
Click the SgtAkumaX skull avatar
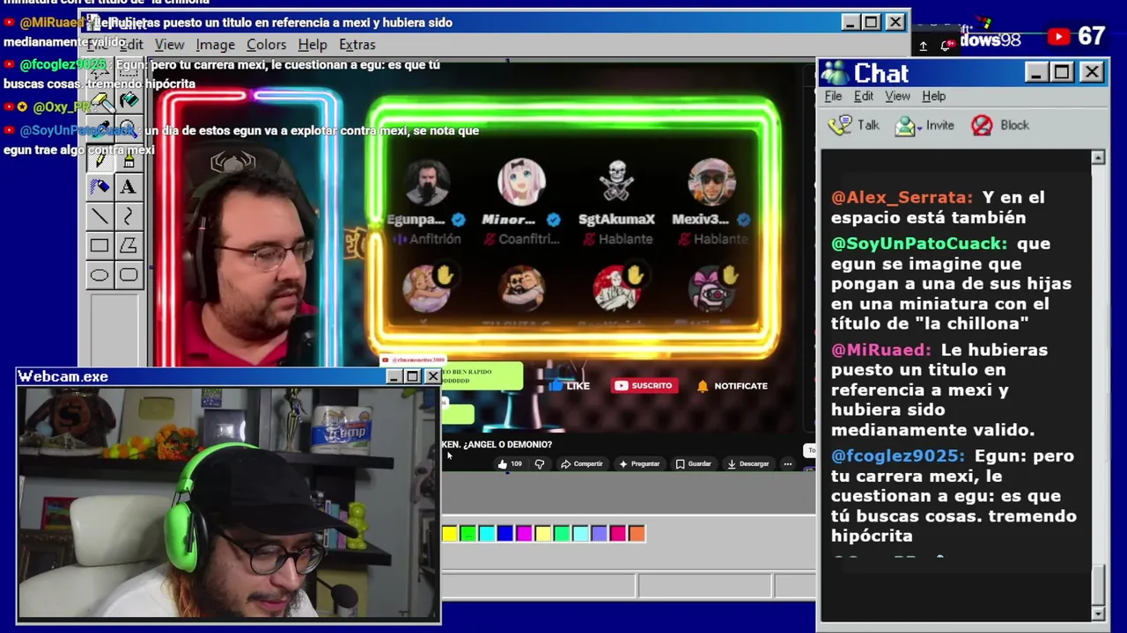(x=616, y=184)
